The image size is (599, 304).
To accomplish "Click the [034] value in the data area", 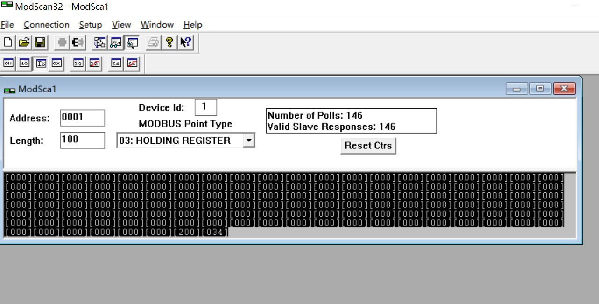I will 215,232.
